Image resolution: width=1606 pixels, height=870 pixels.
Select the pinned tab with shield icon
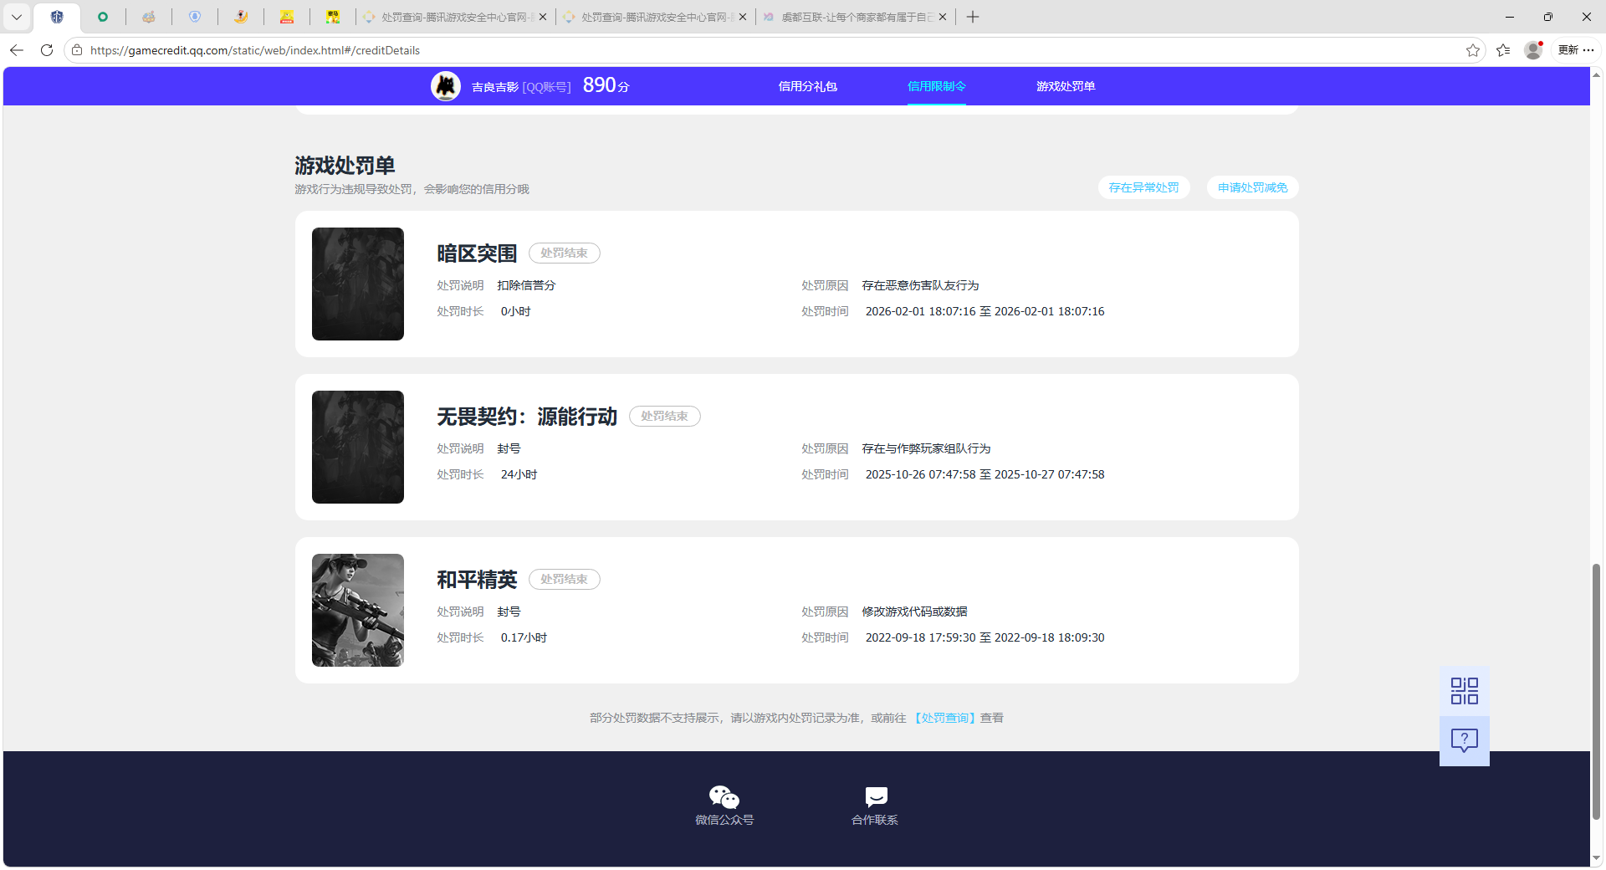(57, 17)
